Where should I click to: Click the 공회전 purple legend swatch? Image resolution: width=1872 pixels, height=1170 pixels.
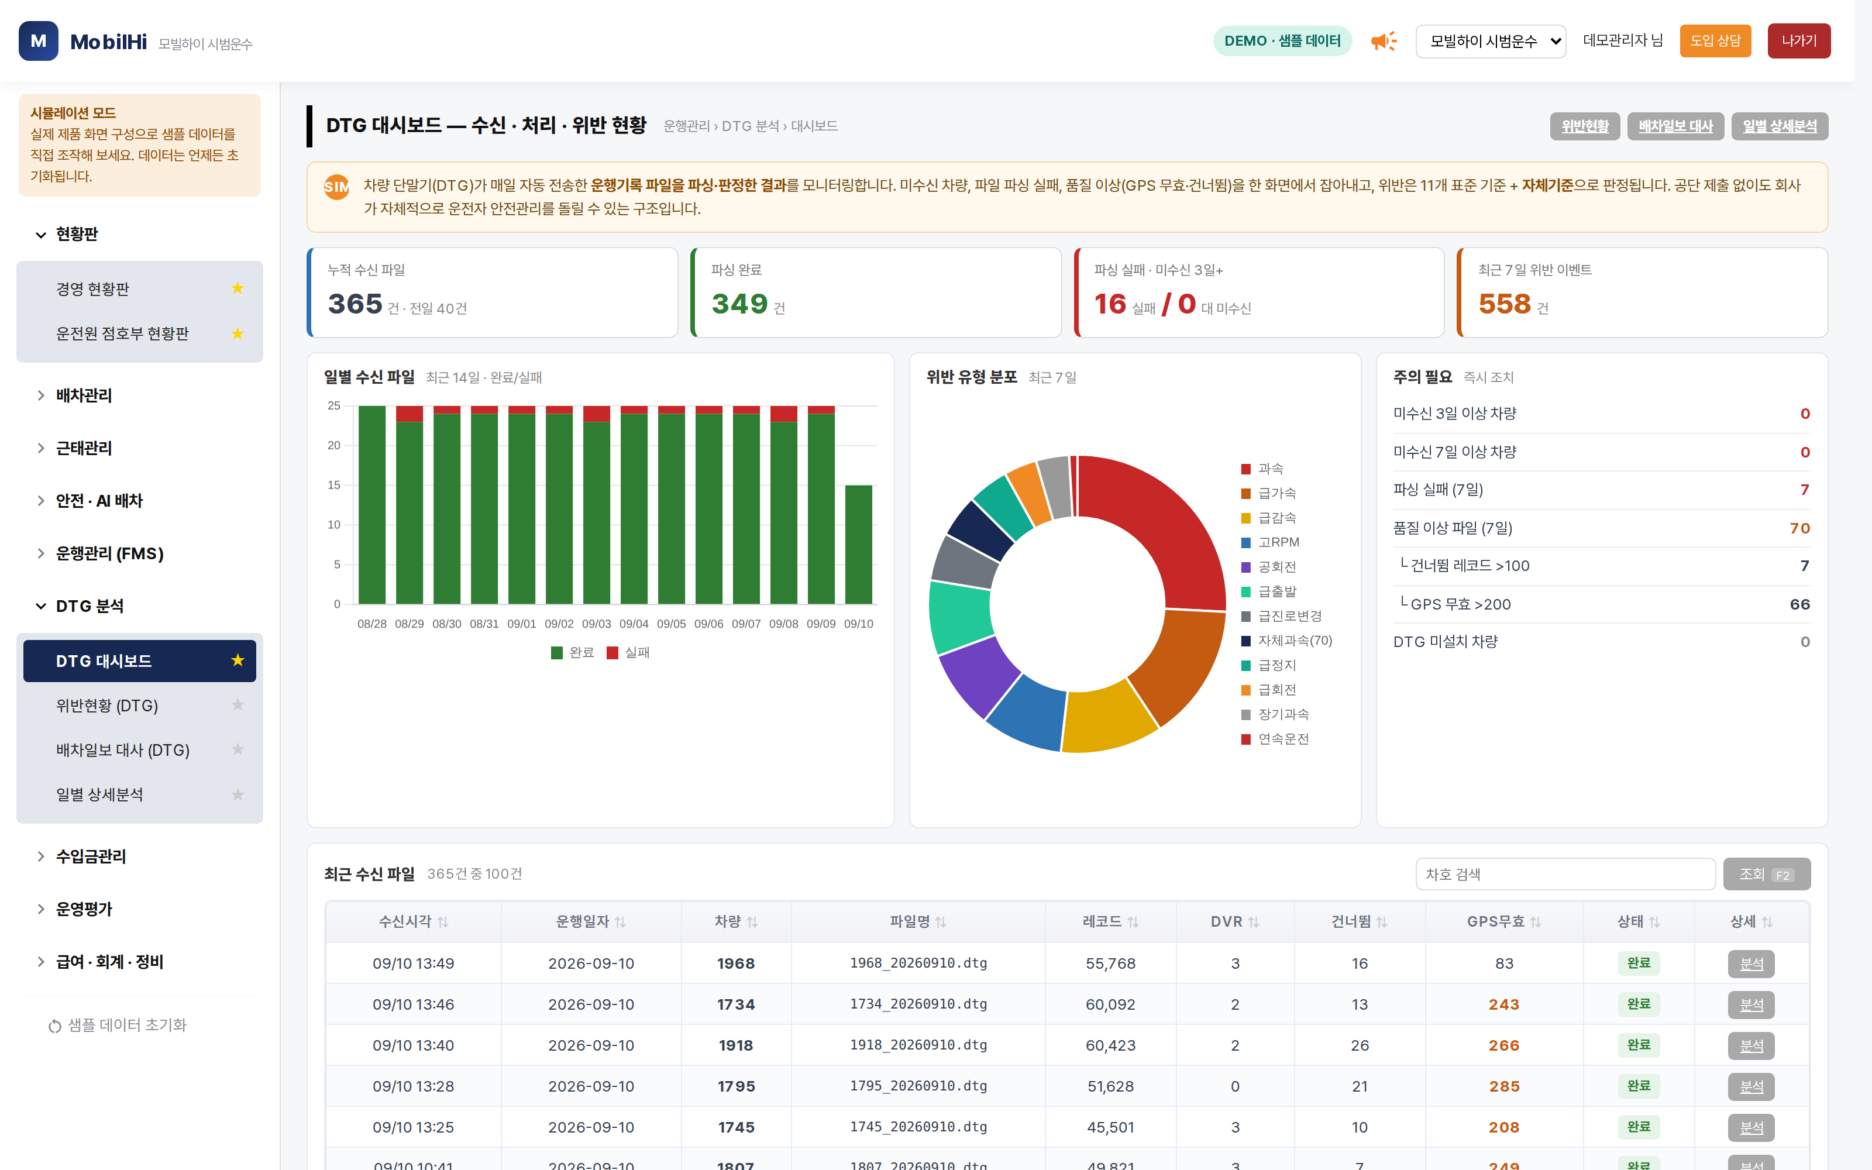pos(1245,567)
